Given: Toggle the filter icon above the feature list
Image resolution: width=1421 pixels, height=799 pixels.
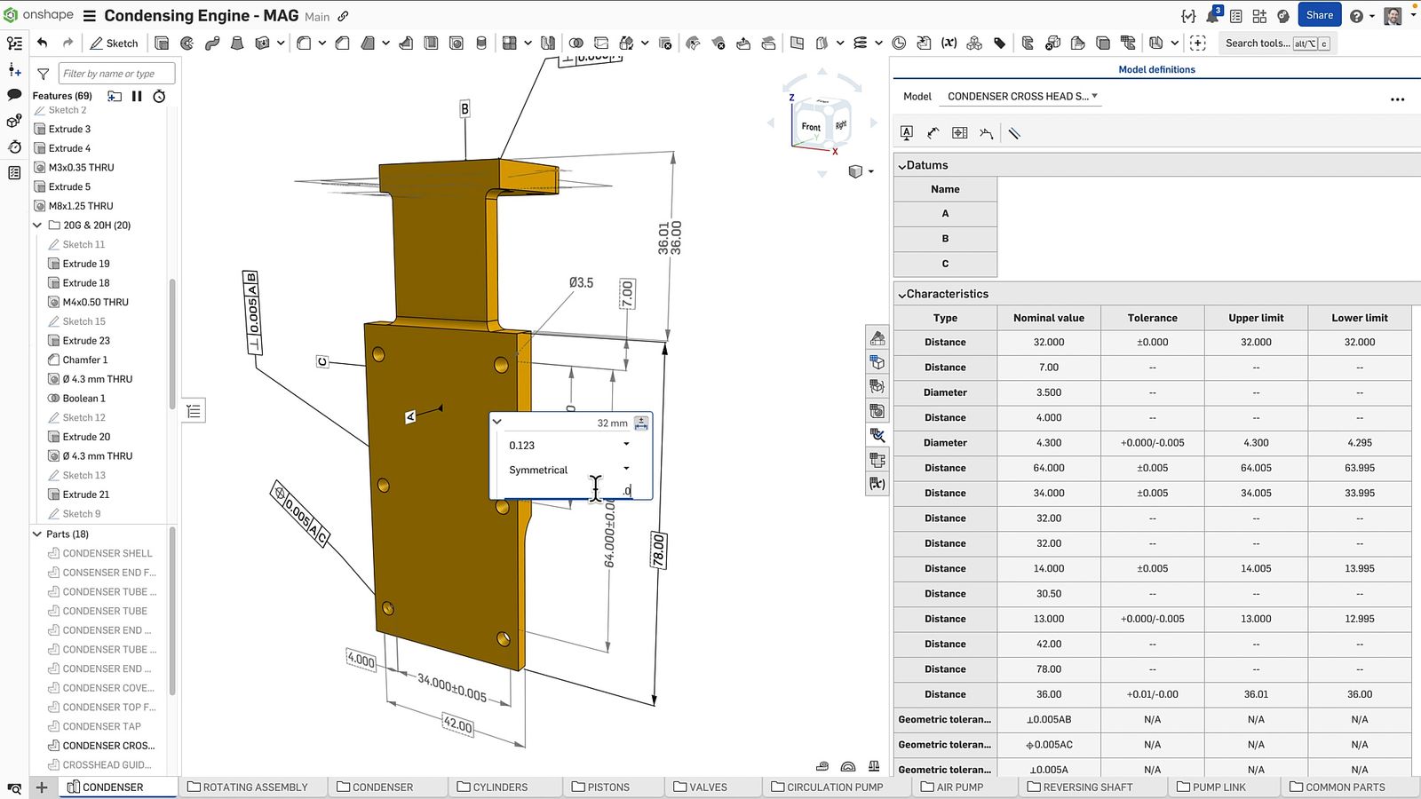Looking at the screenshot, I should click(42, 74).
